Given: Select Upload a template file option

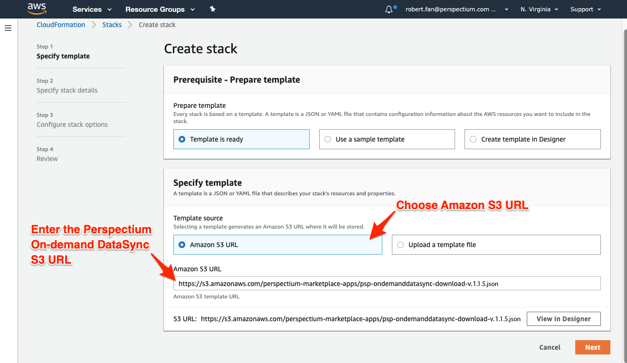Looking at the screenshot, I should (x=496, y=245).
